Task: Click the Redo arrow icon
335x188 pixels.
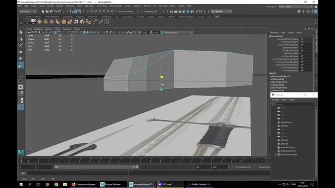Action: [x=60, y=11]
